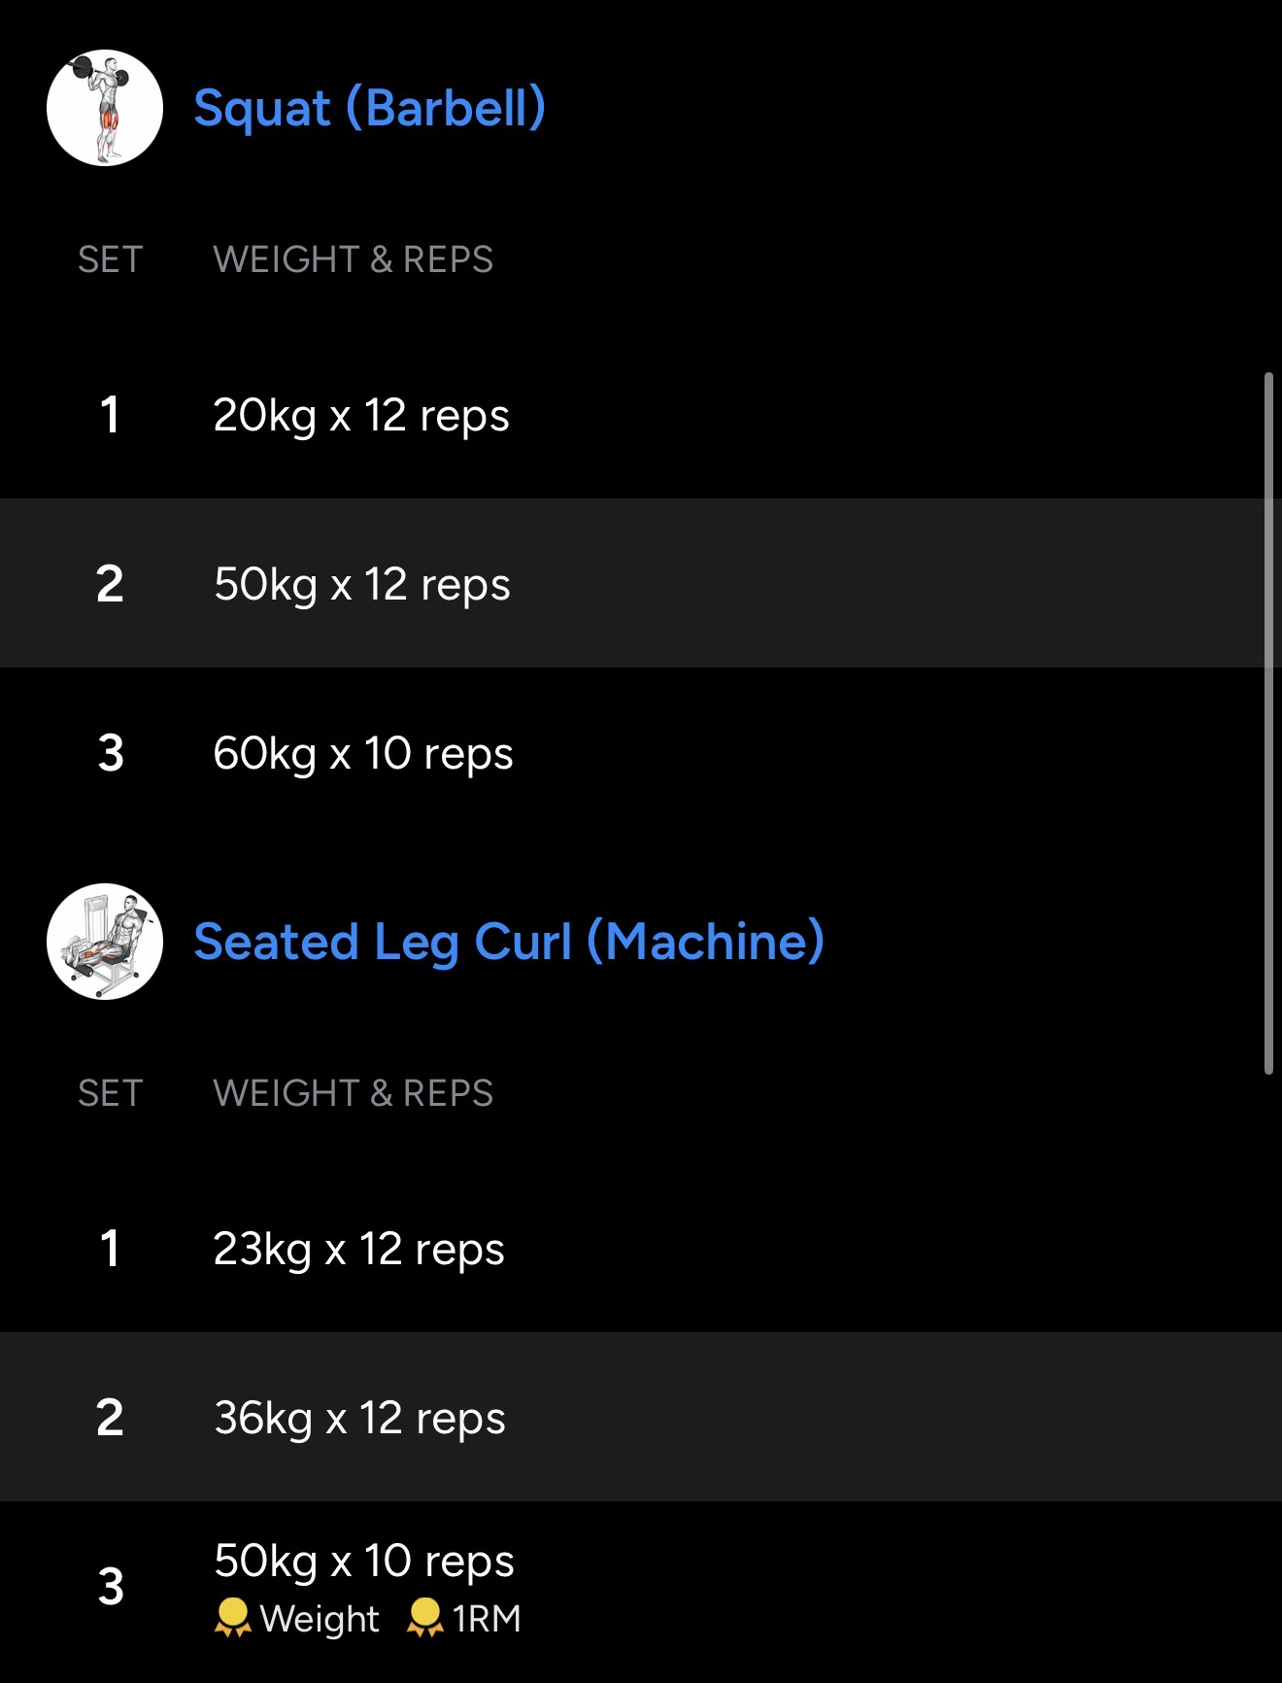Open the Squat (Barbell) exercise link
This screenshot has height=1683, width=1282.
point(369,108)
